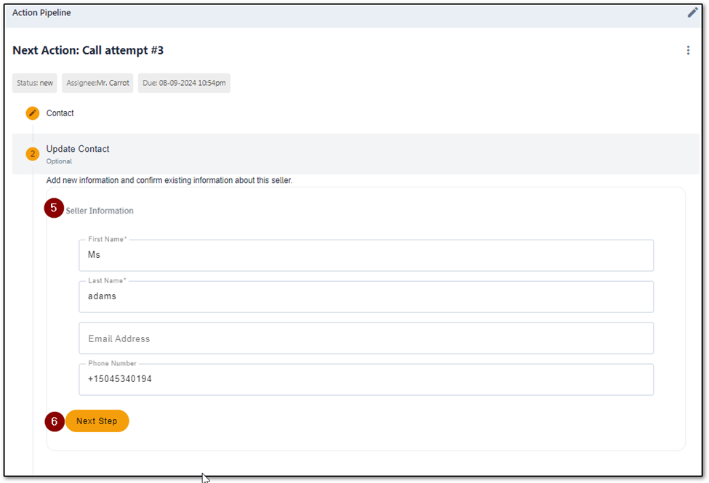Click the Assignee: Mr. Carrot chip
The width and height of the screenshot is (709, 483).
click(97, 83)
